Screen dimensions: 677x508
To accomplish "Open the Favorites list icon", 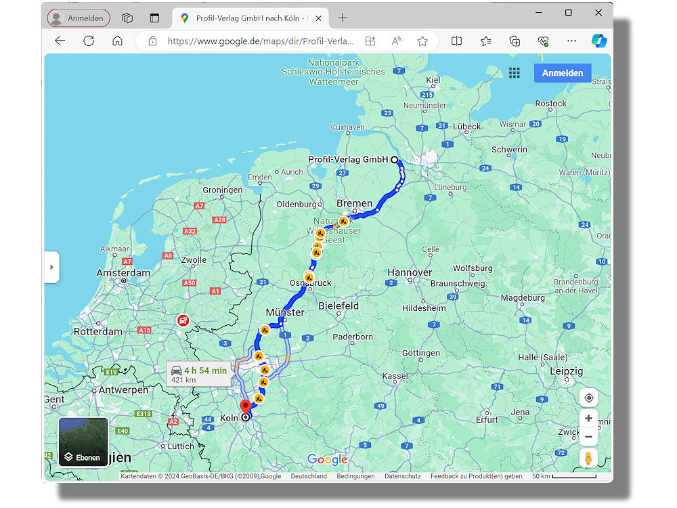I will 485,41.
